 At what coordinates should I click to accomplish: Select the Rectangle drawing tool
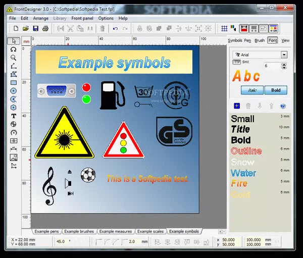(x=13, y=82)
